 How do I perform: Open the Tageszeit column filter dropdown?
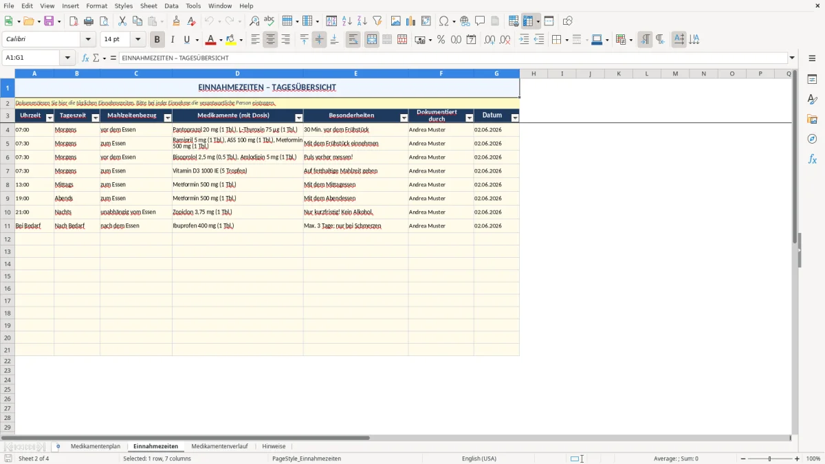coord(96,118)
